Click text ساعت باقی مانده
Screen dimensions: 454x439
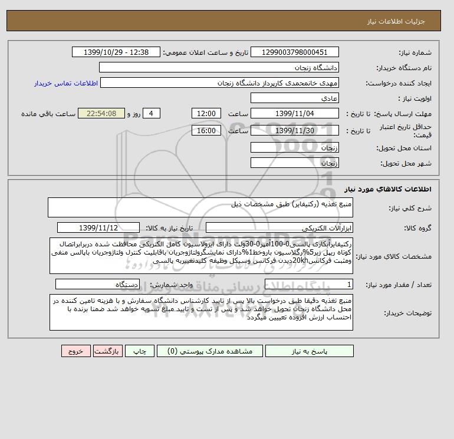48,114
